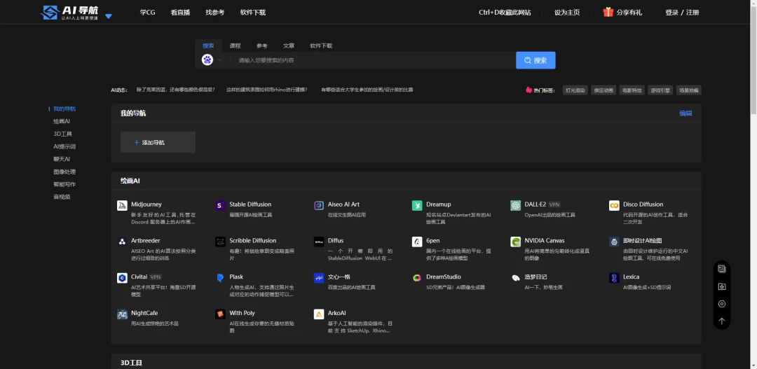
Task: Open the Diffus icon
Action: coord(319,242)
